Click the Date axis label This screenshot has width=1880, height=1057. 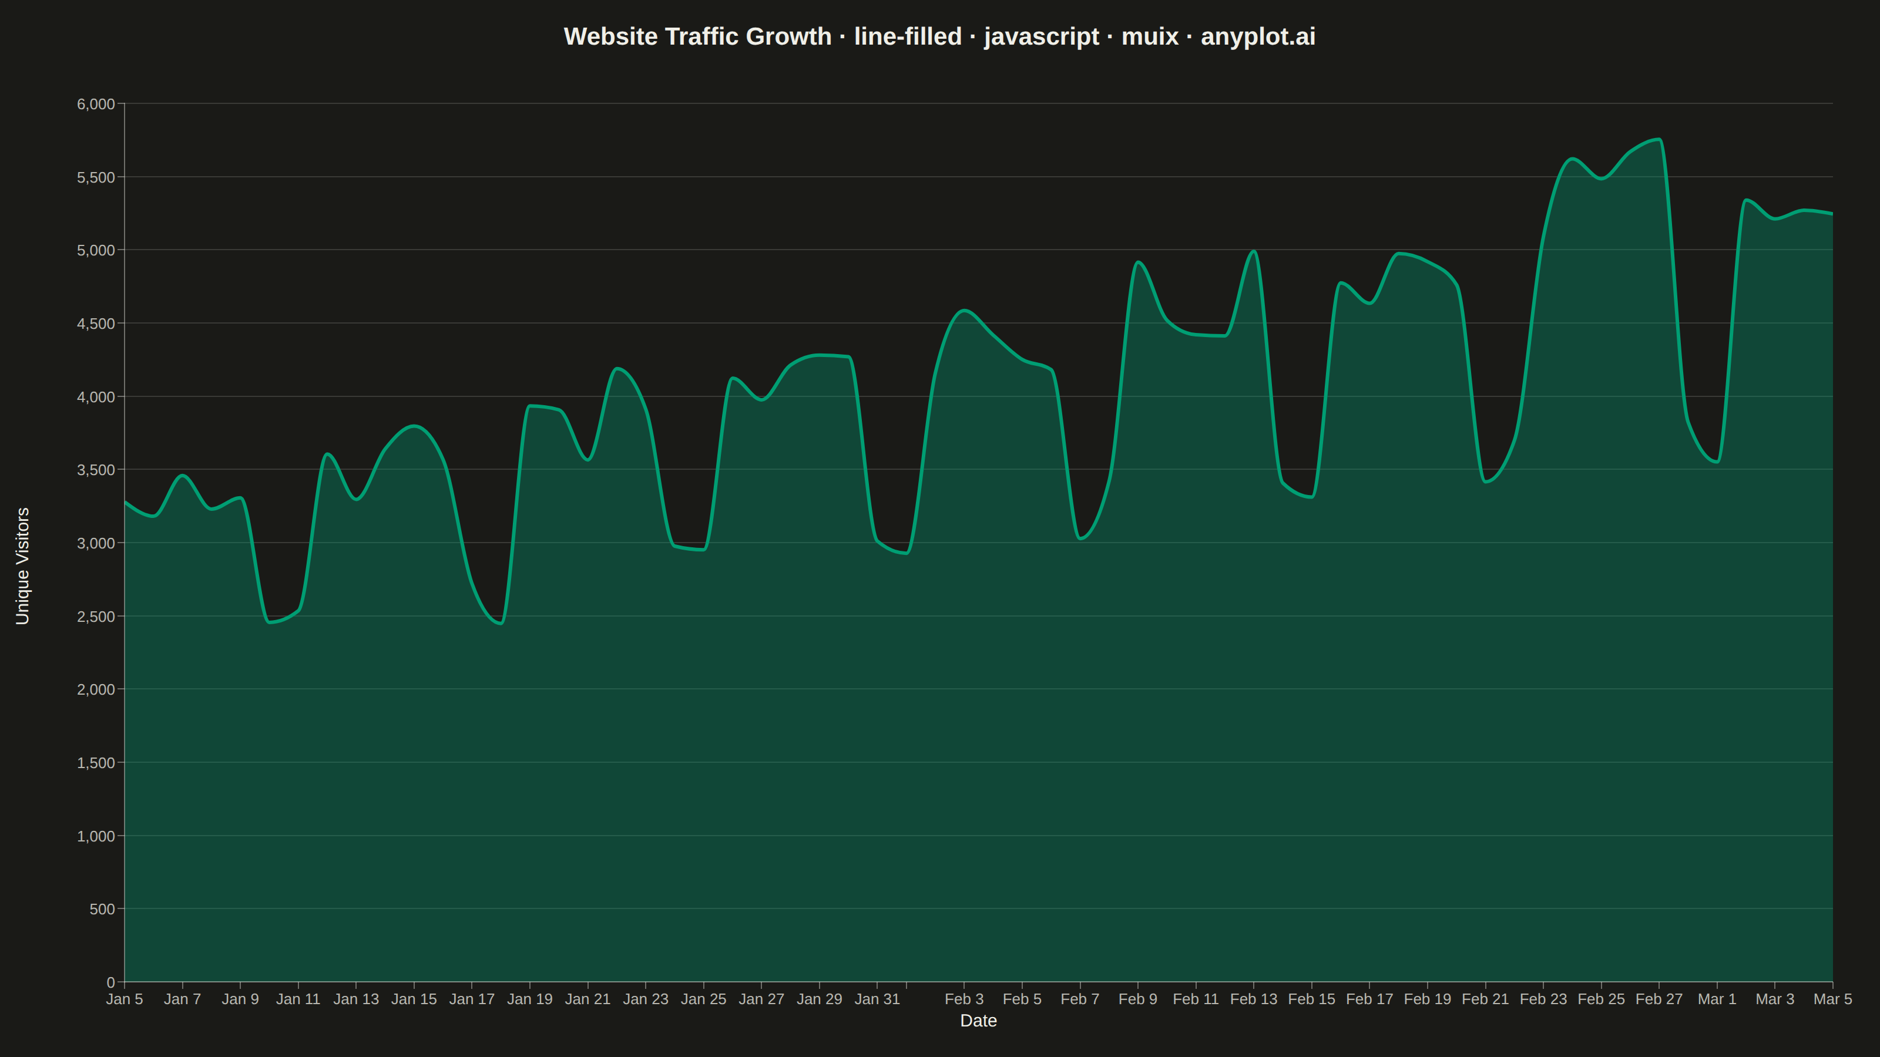pyautogui.click(x=978, y=1021)
